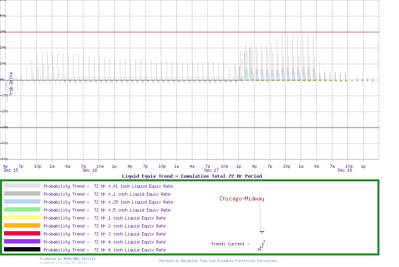Click the Chicago-Midway station title
The width and height of the screenshot is (399, 267).
point(241,199)
